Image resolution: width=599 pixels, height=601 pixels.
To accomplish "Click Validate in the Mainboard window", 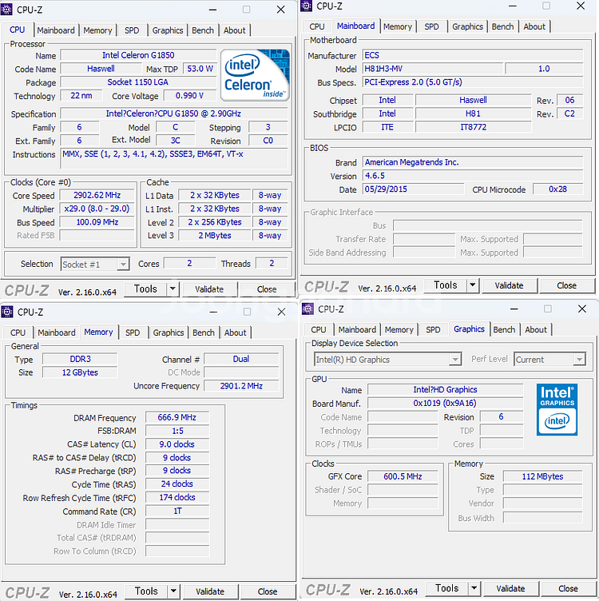I will pos(509,285).
